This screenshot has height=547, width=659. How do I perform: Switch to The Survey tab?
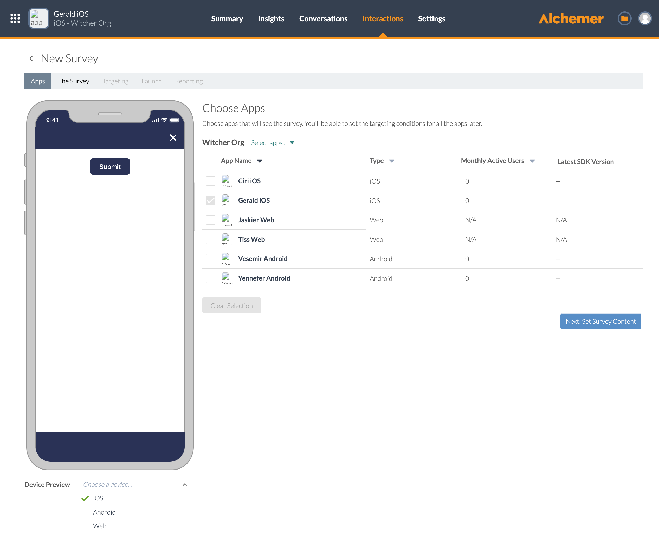[x=73, y=81]
